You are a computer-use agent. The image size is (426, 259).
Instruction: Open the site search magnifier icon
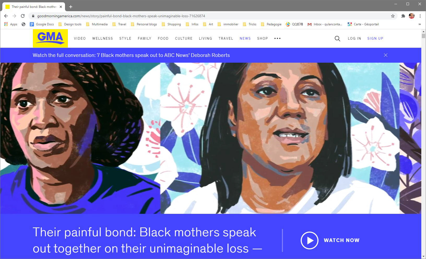[337, 39]
